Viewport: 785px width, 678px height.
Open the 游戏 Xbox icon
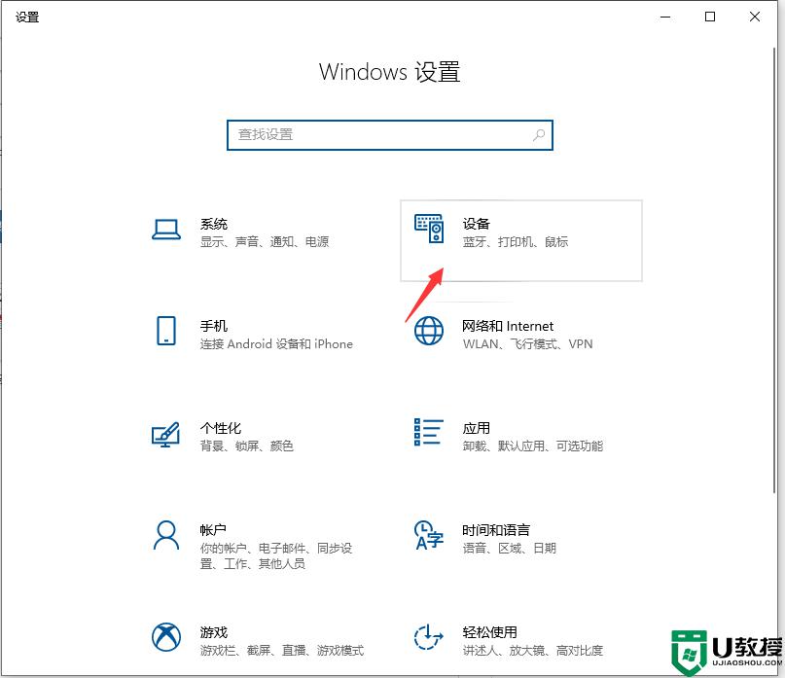[x=166, y=637]
